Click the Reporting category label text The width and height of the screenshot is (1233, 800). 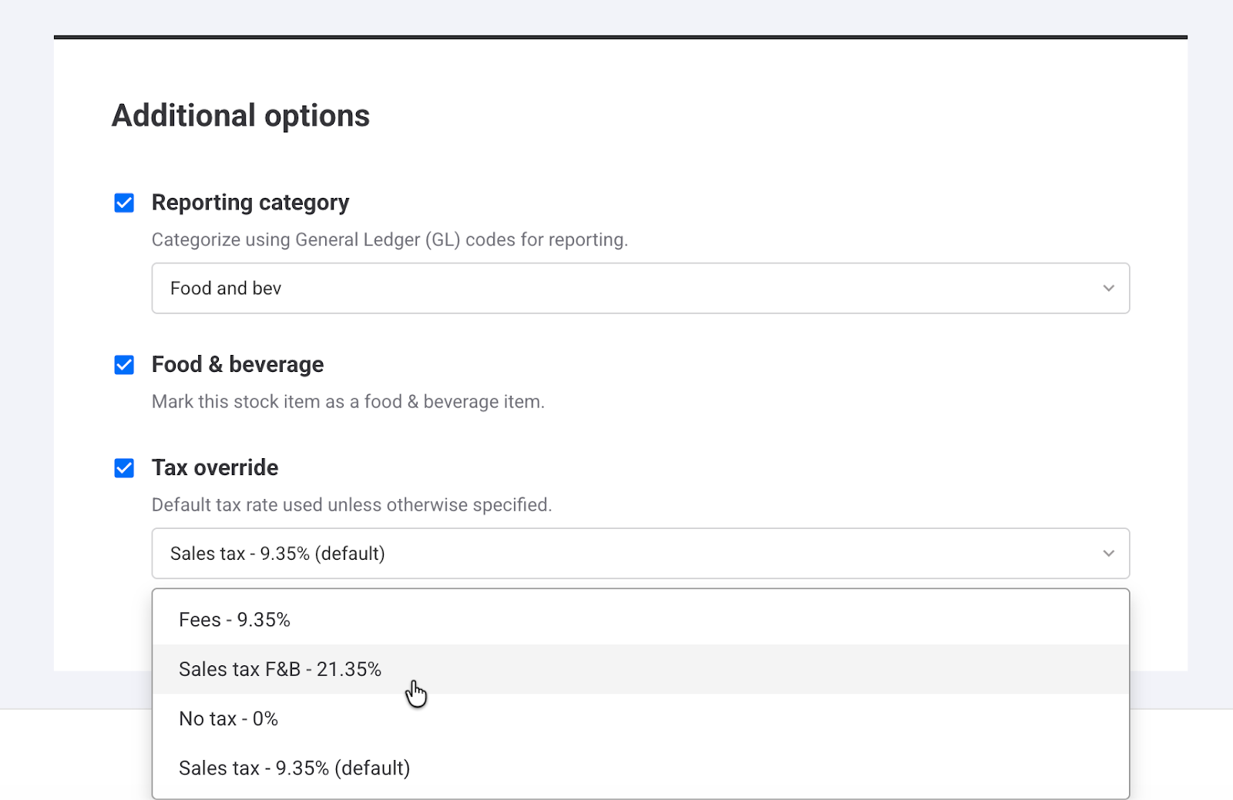250,203
